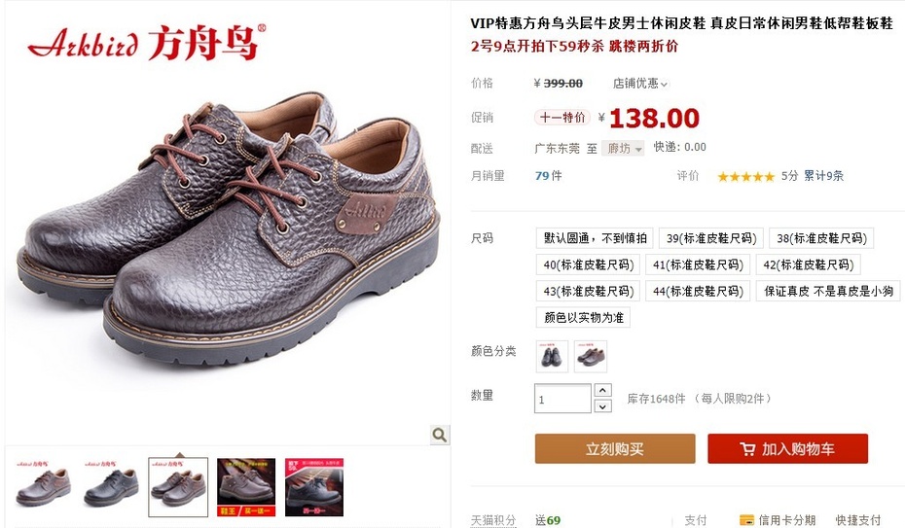Screen dimensions: 905x528
Task: Click the shopping cart icon on red button
Action: pyautogui.click(x=746, y=449)
